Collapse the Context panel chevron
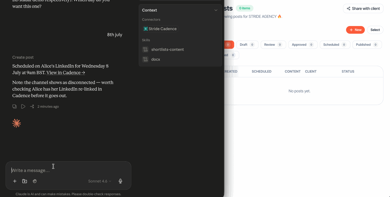 216,10
